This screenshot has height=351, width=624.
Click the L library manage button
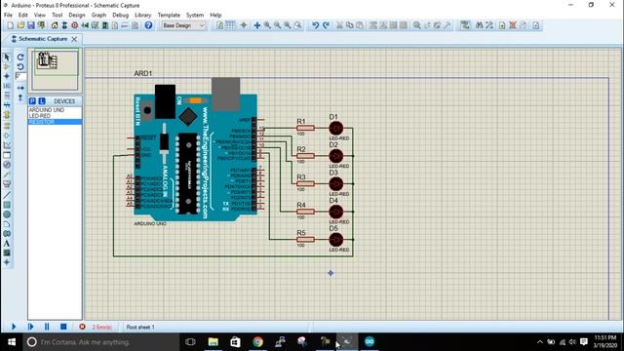pos(41,101)
